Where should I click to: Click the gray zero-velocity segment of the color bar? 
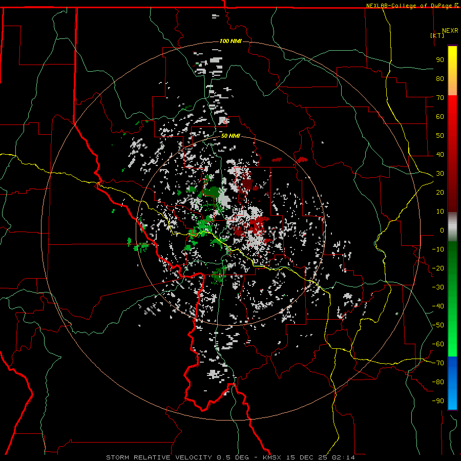tap(452, 227)
